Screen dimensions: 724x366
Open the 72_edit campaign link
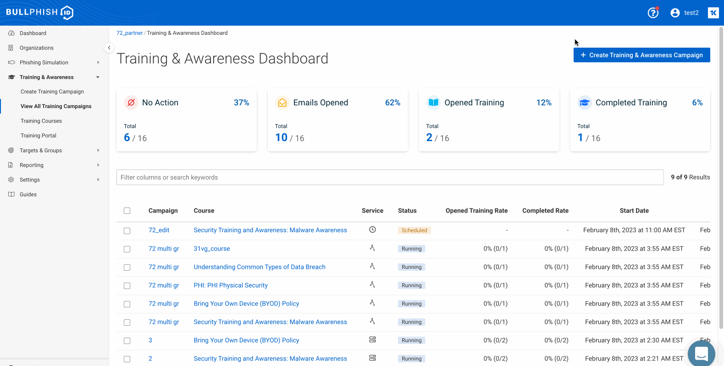(x=159, y=230)
